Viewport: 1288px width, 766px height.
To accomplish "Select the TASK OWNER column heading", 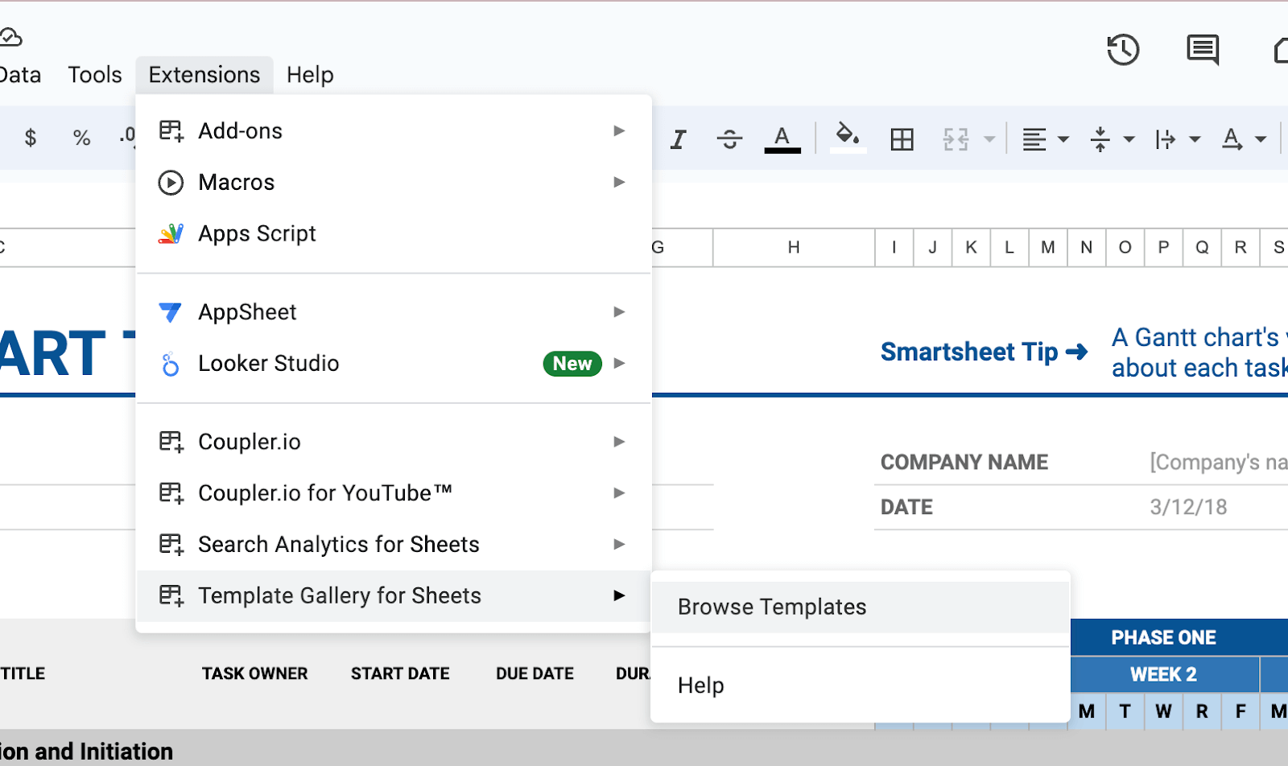I will coord(255,673).
